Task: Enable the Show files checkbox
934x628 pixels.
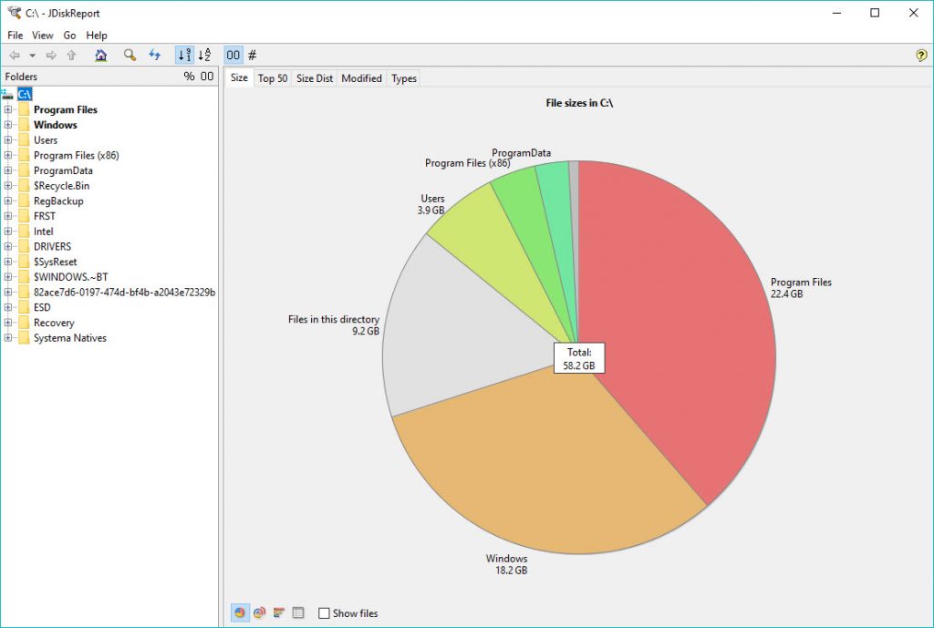Action: [324, 613]
